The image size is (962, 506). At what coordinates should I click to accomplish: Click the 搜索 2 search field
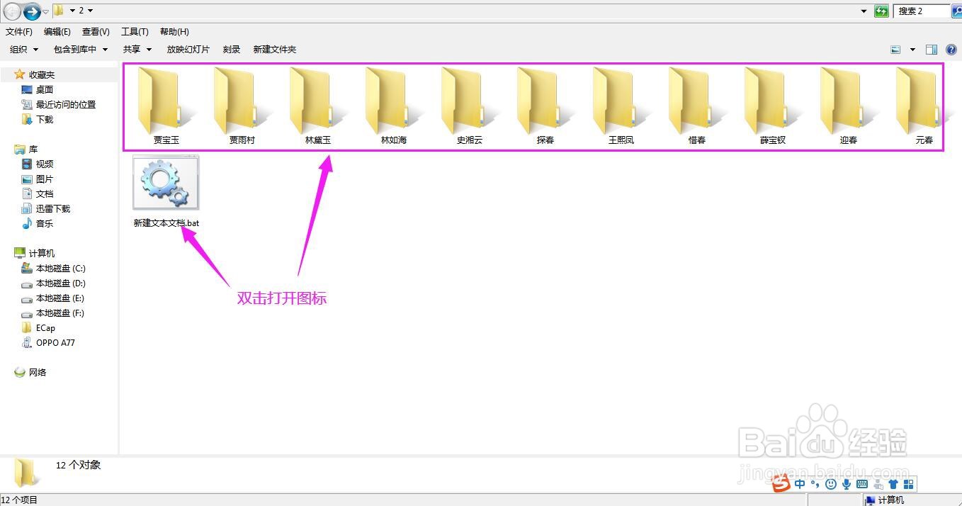(921, 11)
